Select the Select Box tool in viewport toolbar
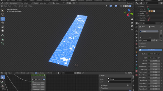Screen dimensions: 163x91 point(3,10)
